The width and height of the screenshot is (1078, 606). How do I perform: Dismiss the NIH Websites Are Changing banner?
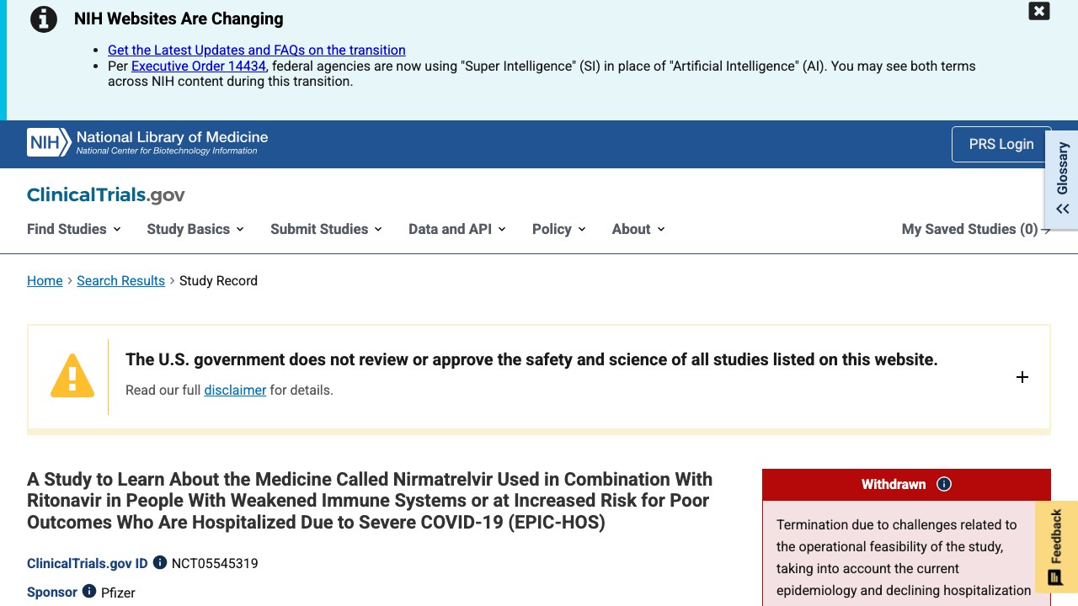[x=1039, y=11]
